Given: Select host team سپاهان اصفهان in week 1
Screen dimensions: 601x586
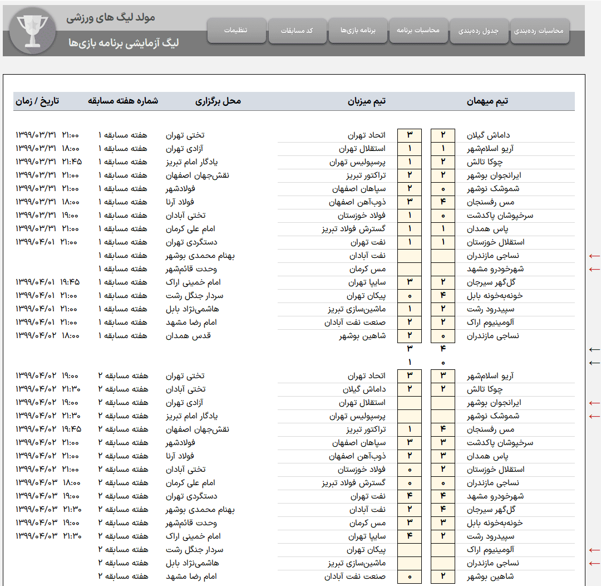Looking at the screenshot, I should pyautogui.click(x=359, y=189).
